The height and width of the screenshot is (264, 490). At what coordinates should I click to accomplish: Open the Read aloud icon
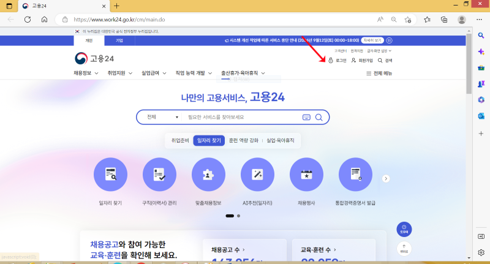(380, 20)
